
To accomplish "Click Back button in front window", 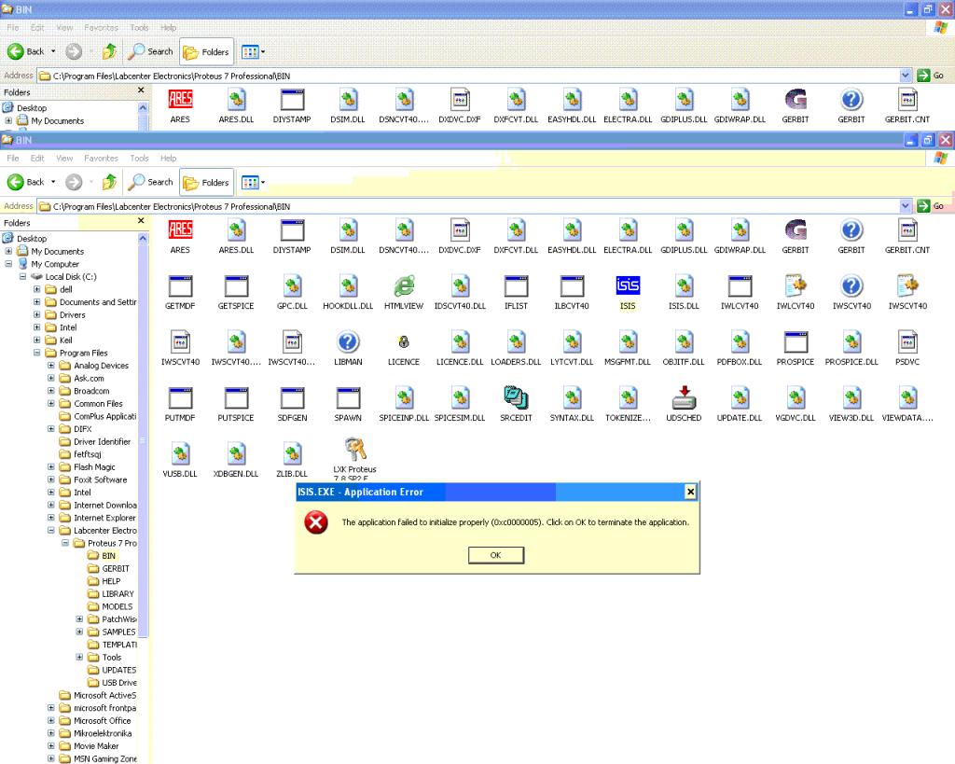I will tap(26, 182).
